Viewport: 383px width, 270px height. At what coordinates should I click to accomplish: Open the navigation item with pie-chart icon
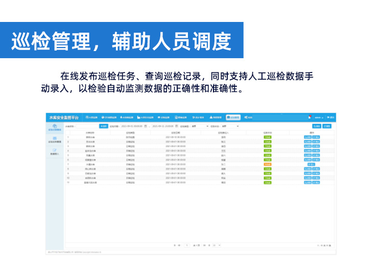tap(109, 117)
